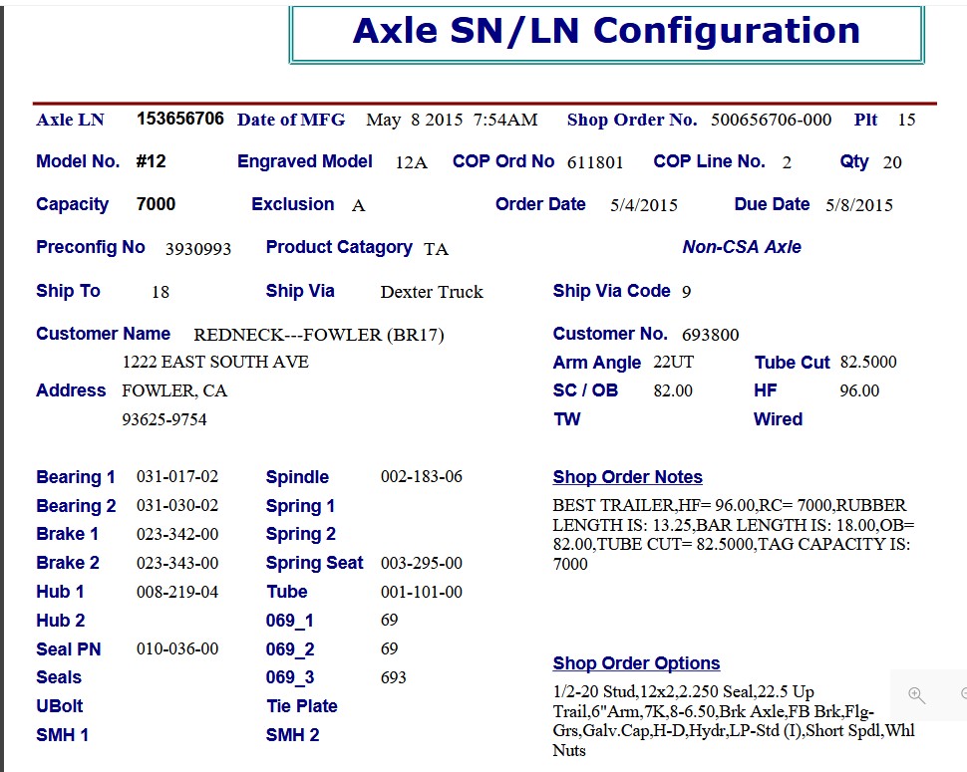This screenshot has width=967, height=772.
Task: Click the Preconfig No value 3930993
Action: click(198, 249)
